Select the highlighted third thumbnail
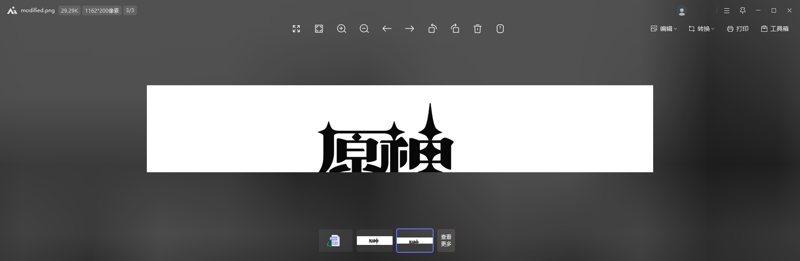800x261 pixels. 415,241
